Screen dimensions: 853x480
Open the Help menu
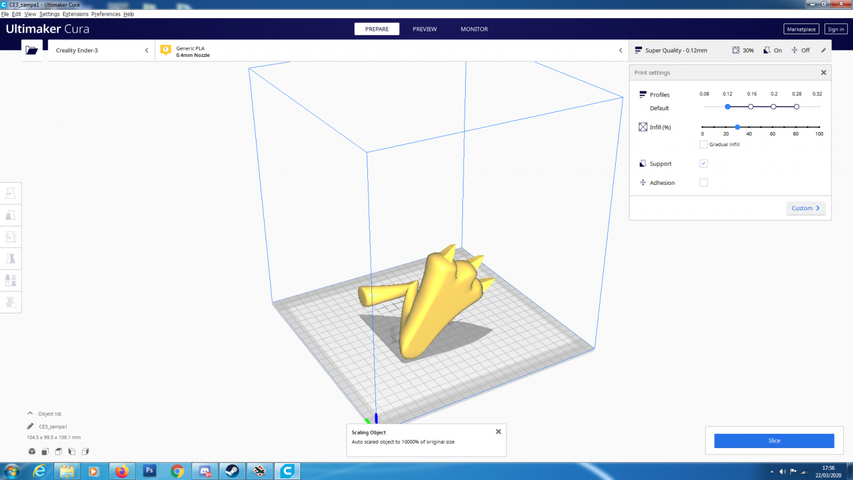(x=129, y=14)
